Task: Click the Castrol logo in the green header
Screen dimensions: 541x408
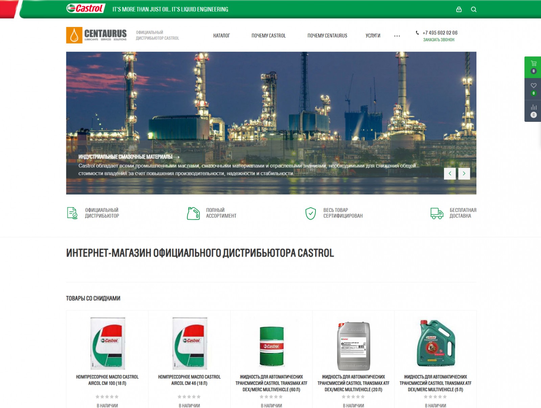Action: tap(86, 8)
